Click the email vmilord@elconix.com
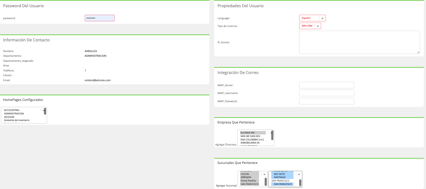The width and height of the screenshot is (426, 189). [98, 80]
